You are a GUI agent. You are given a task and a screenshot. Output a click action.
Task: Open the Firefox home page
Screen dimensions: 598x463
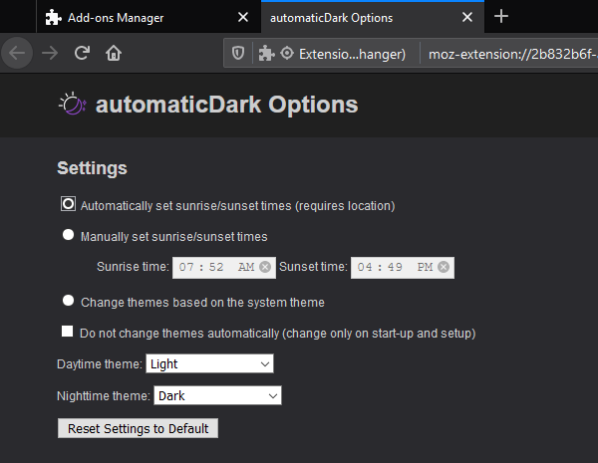[114, 53]
